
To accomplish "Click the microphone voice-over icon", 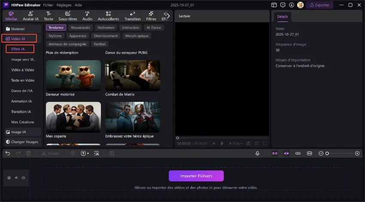I will tap(258, 153).
